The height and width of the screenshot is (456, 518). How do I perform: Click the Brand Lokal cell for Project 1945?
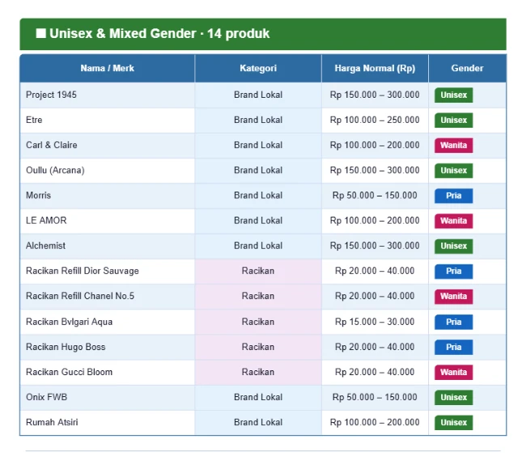(258, 95)
